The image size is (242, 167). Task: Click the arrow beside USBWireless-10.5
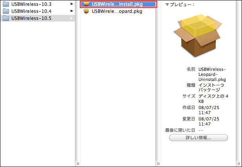point(72,18)
